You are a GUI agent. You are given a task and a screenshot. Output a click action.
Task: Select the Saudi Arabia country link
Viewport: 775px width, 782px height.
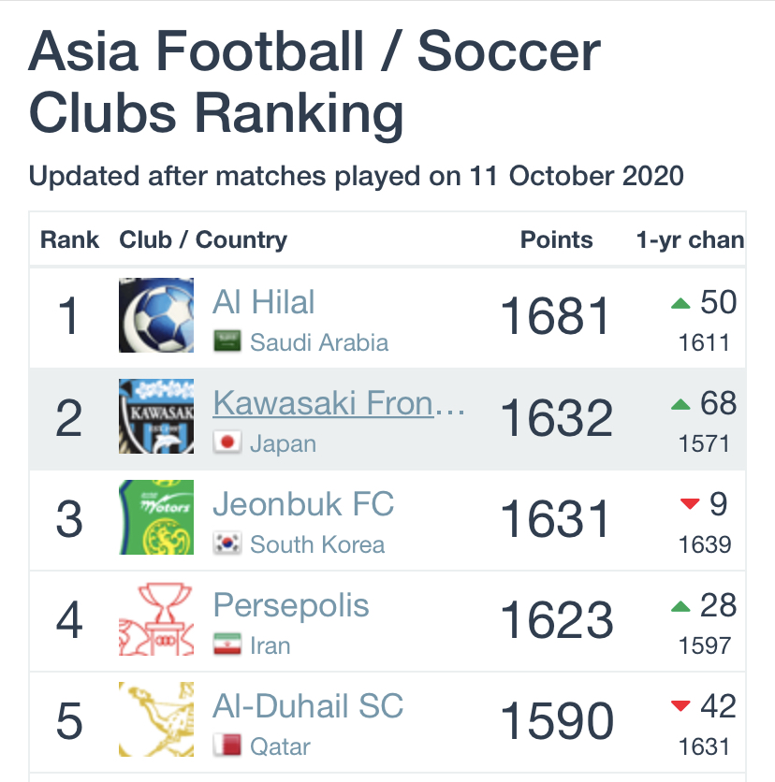point(319,342)
